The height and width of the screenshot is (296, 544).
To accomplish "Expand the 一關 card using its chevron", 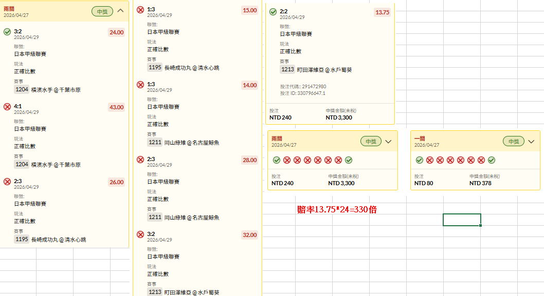I will (531, 142).
